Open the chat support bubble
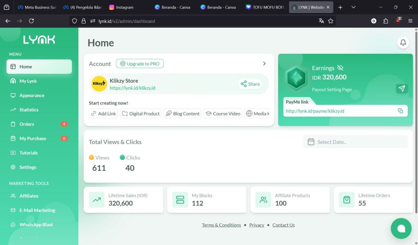 pos(401,228)
